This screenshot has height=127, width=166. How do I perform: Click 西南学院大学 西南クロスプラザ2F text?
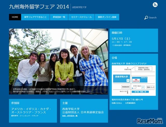click(129, 63)
